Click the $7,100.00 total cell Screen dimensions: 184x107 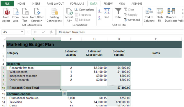tap(119, 88)
